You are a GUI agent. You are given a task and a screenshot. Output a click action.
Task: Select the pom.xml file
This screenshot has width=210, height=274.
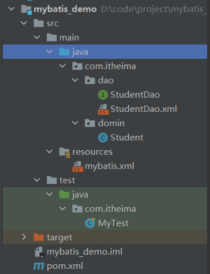65,266
